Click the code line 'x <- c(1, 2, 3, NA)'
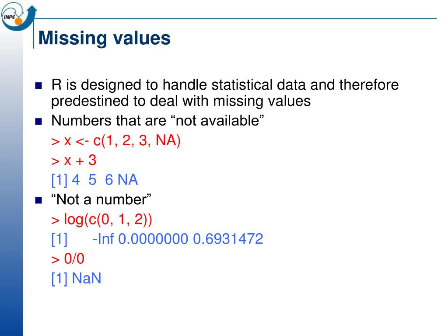 coord(116,140)
